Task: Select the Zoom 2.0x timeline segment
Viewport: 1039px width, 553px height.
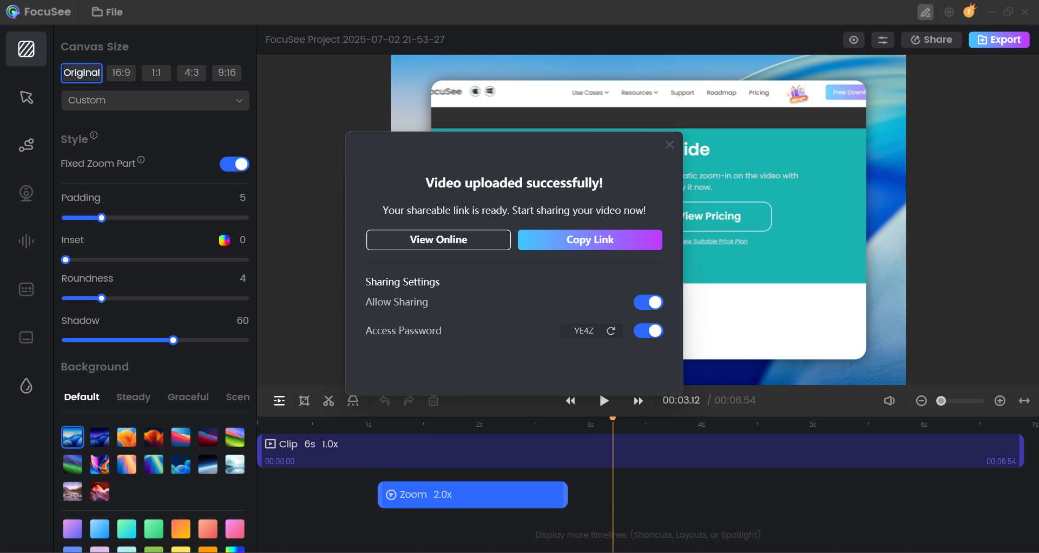Action: click(472, 495)
